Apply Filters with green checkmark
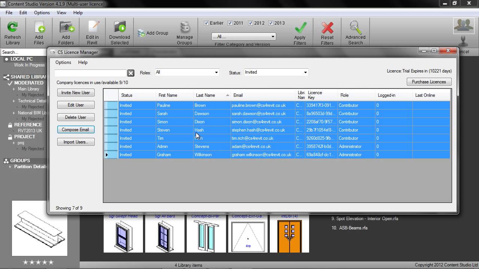Image resolution: width=479 pixels, height=269 pixels. (300, 33)
